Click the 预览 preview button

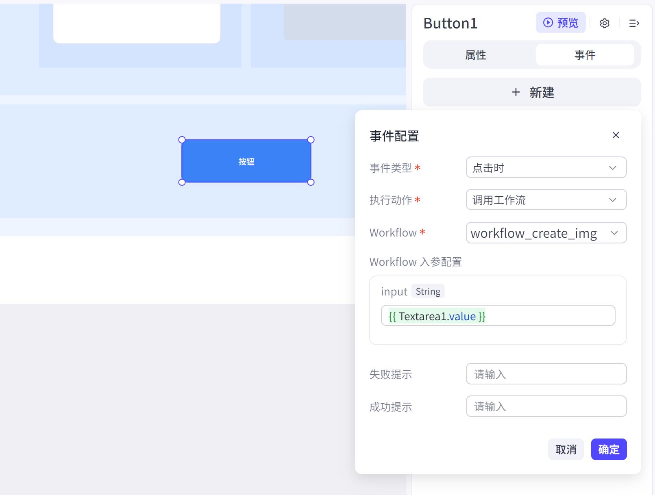[560, 23]
